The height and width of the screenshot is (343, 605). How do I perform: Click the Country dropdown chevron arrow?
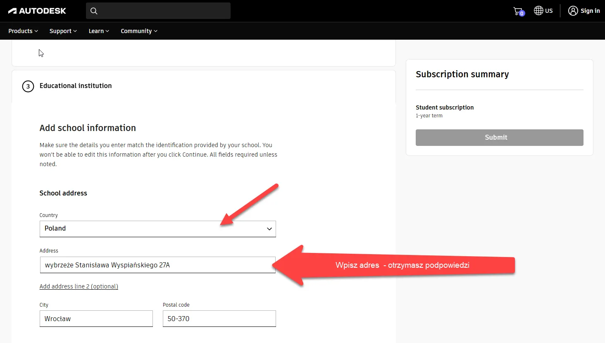tap(269, 229)
